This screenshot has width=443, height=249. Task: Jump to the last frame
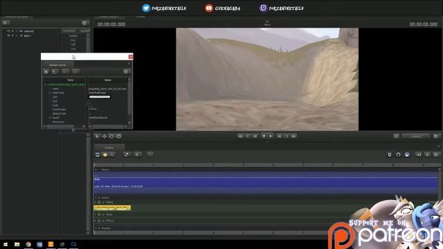[x=293, y=136]
